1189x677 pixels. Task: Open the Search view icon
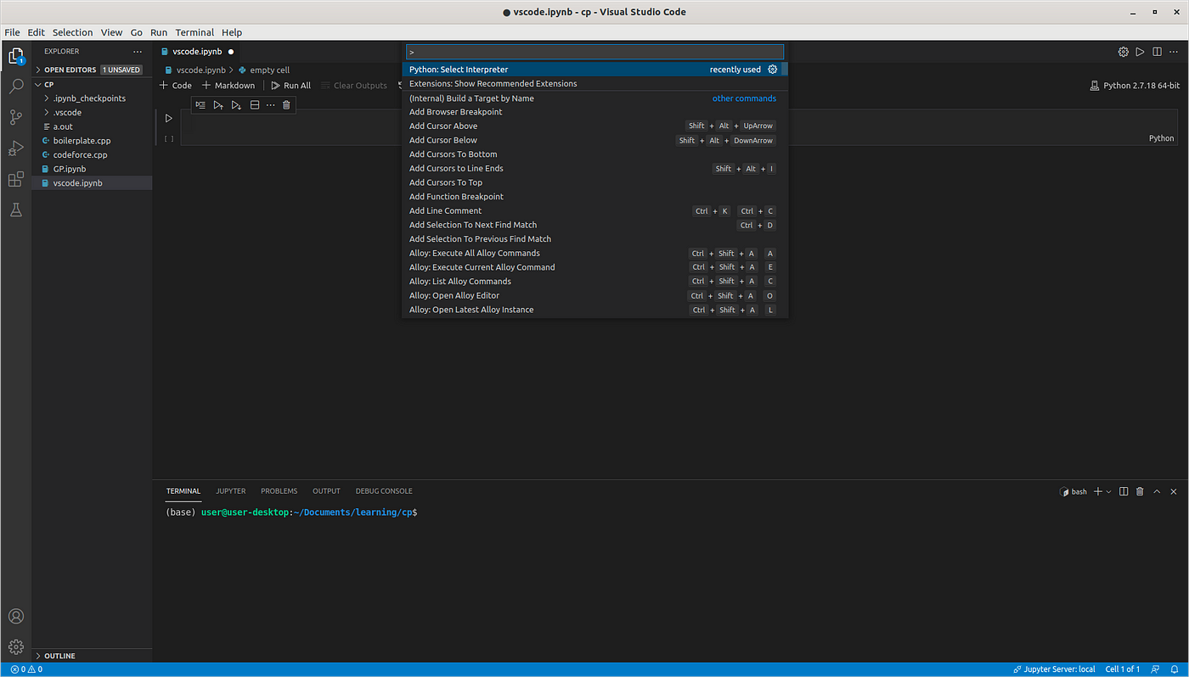(16, 87)
